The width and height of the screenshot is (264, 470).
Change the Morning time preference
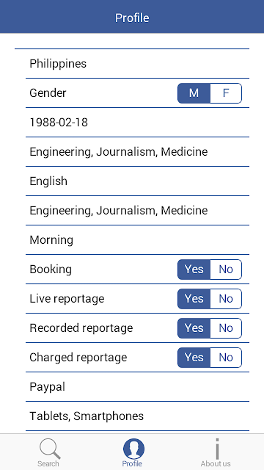pos(137,240)
